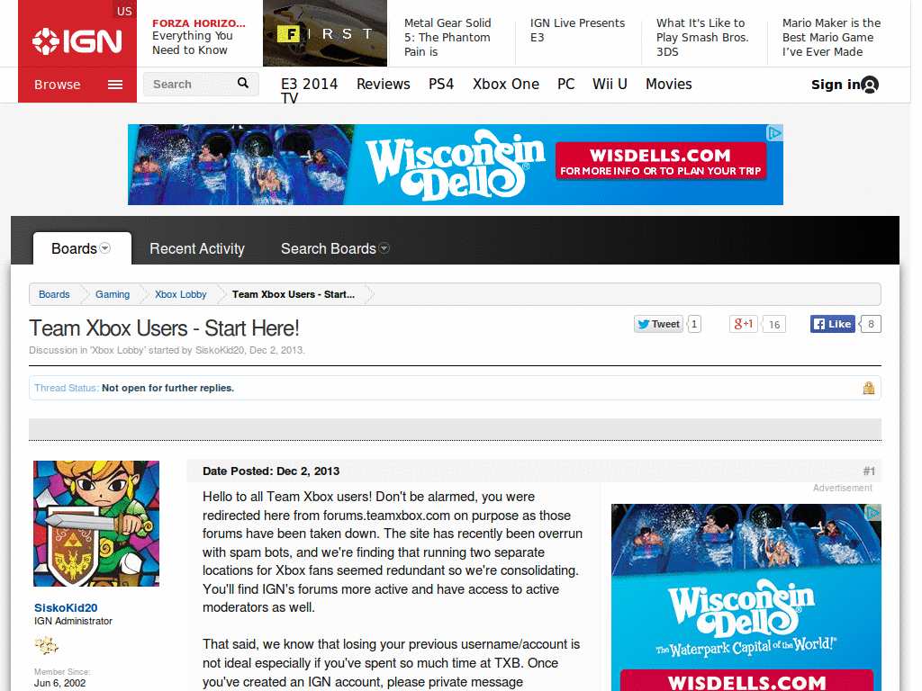Click the Facebook Like button

pyautogui.click(x=832, y=324)
